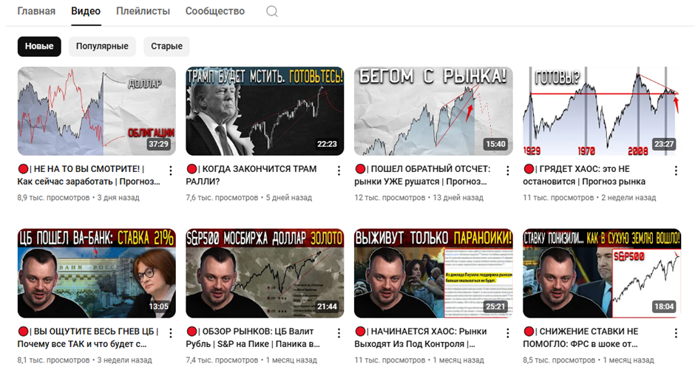
Task: Click '8,1 тыс. просмотров' text
Action: [x=53, y=360]
